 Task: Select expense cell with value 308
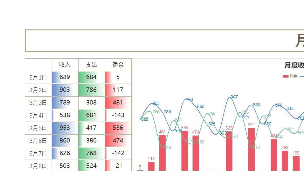click(92, 103)
